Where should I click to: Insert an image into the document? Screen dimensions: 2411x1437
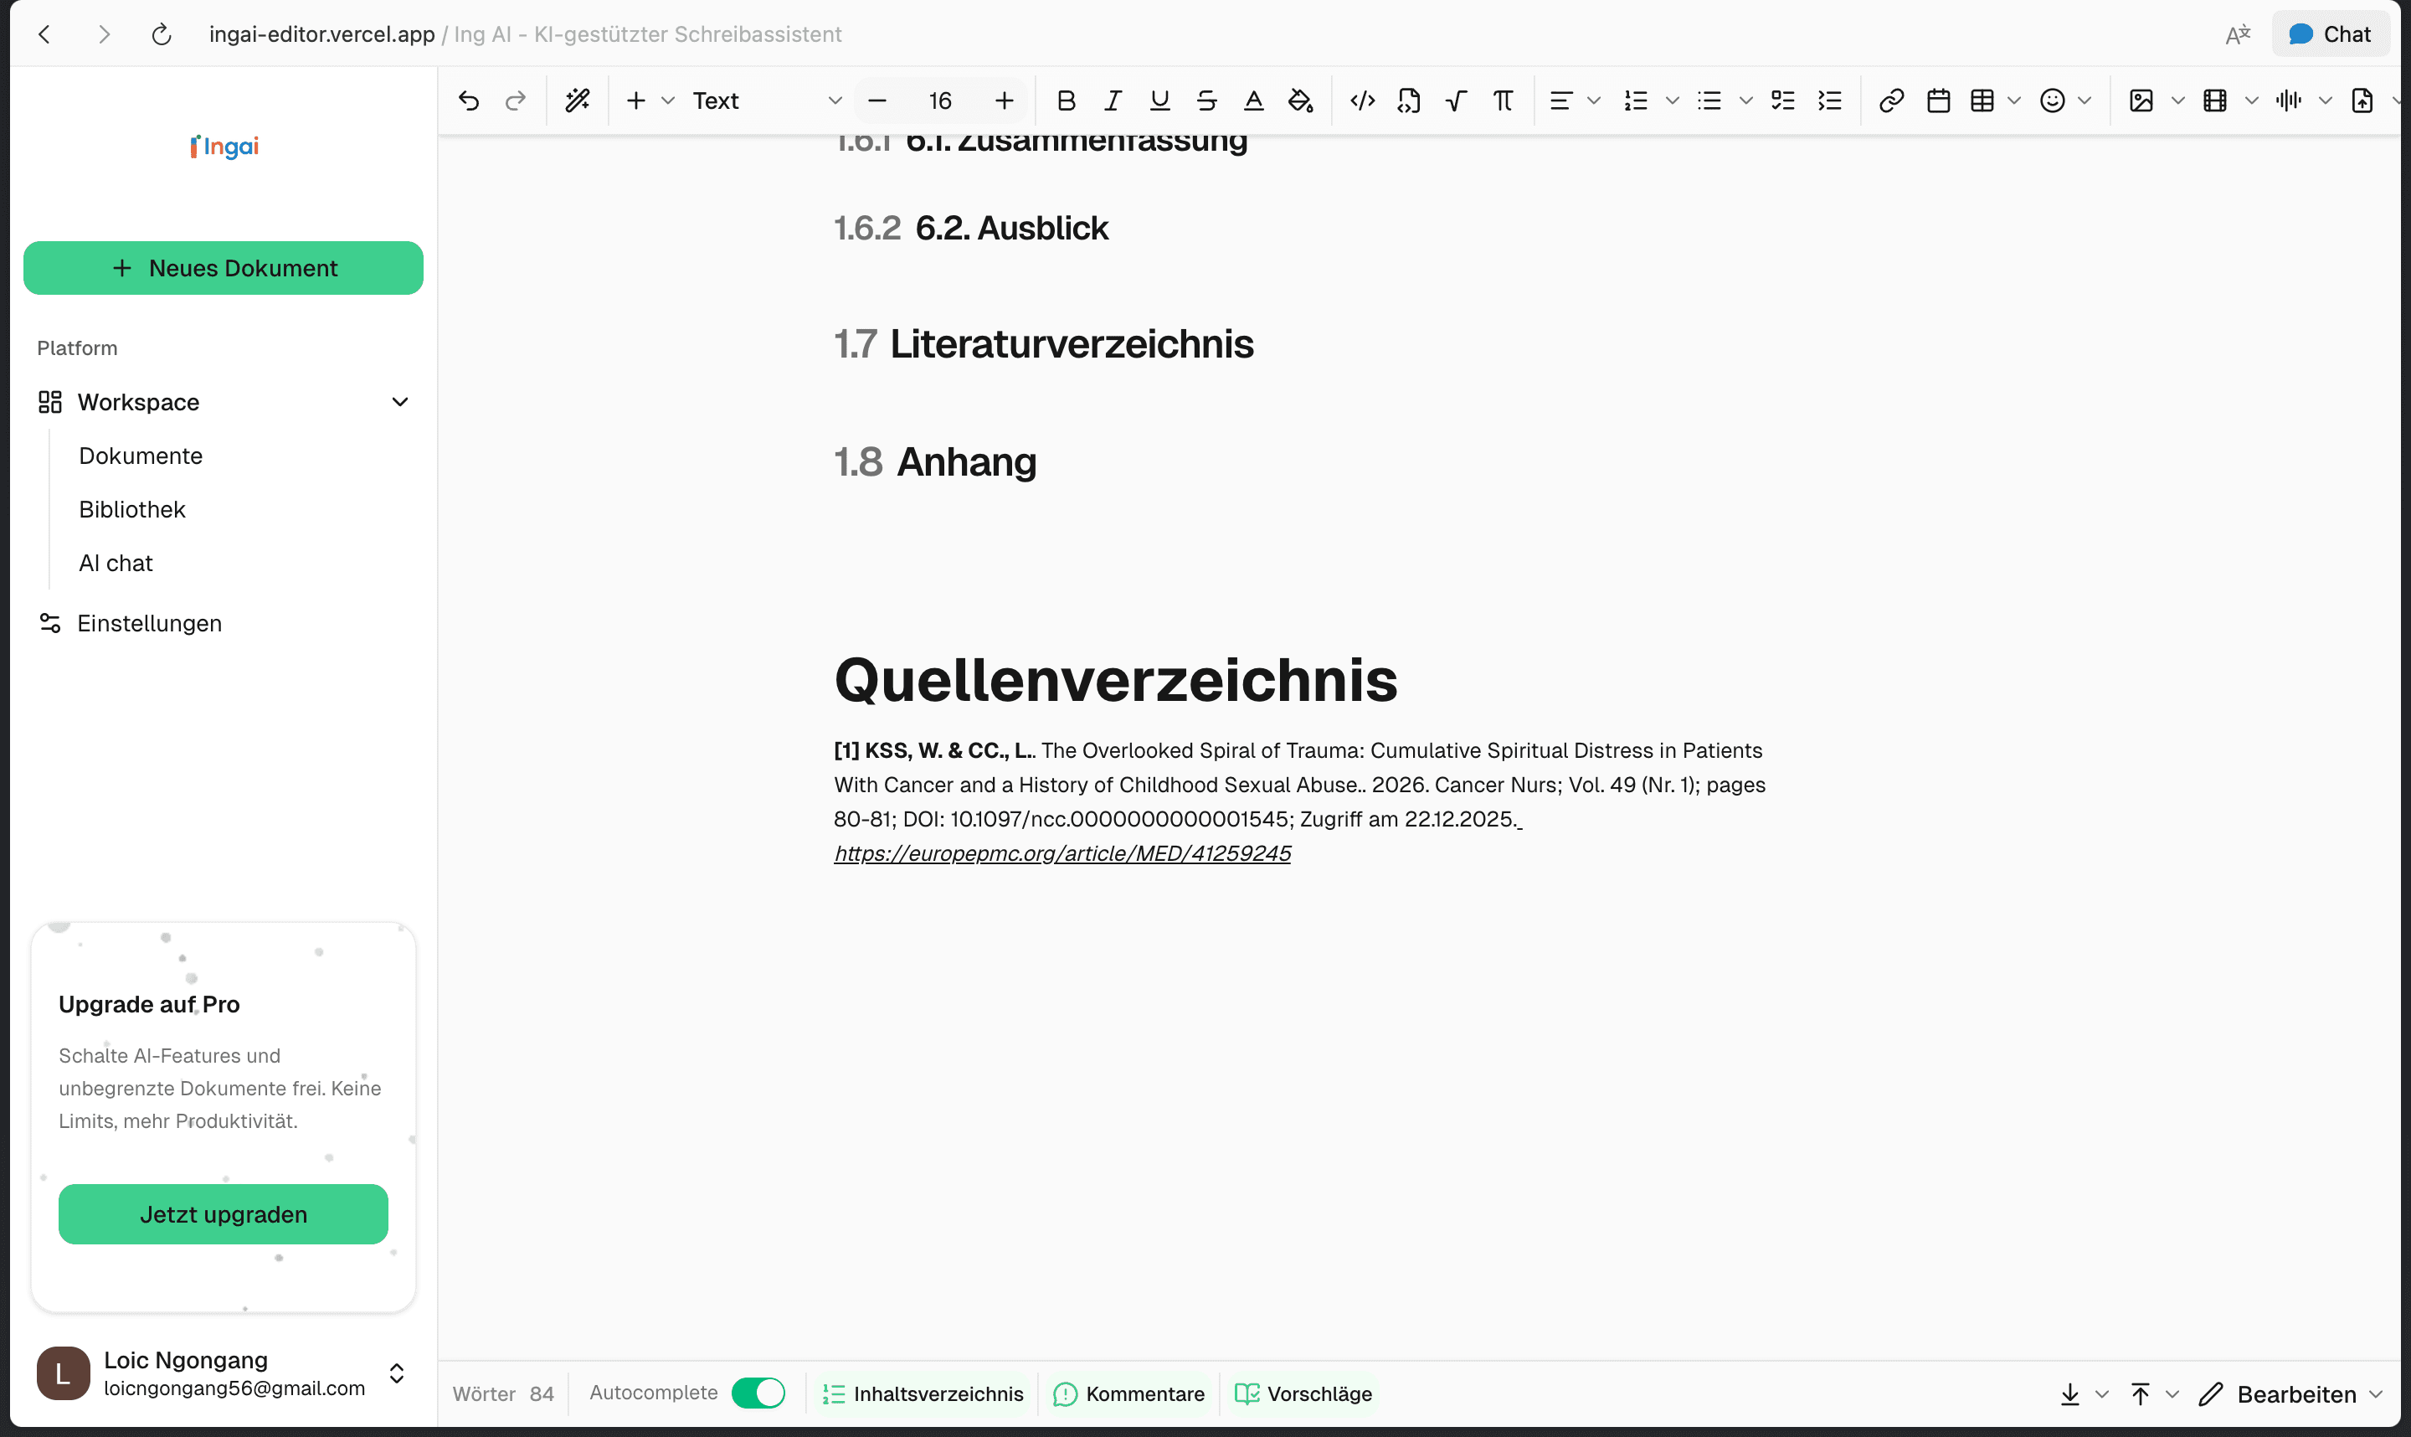pos(2142,100)
